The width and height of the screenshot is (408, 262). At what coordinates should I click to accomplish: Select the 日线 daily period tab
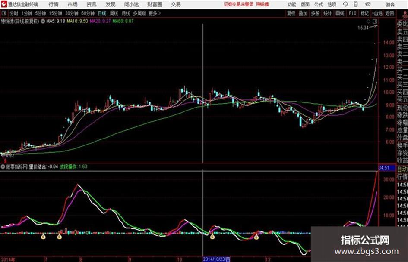pyautogui.click(x=102, y=13)
